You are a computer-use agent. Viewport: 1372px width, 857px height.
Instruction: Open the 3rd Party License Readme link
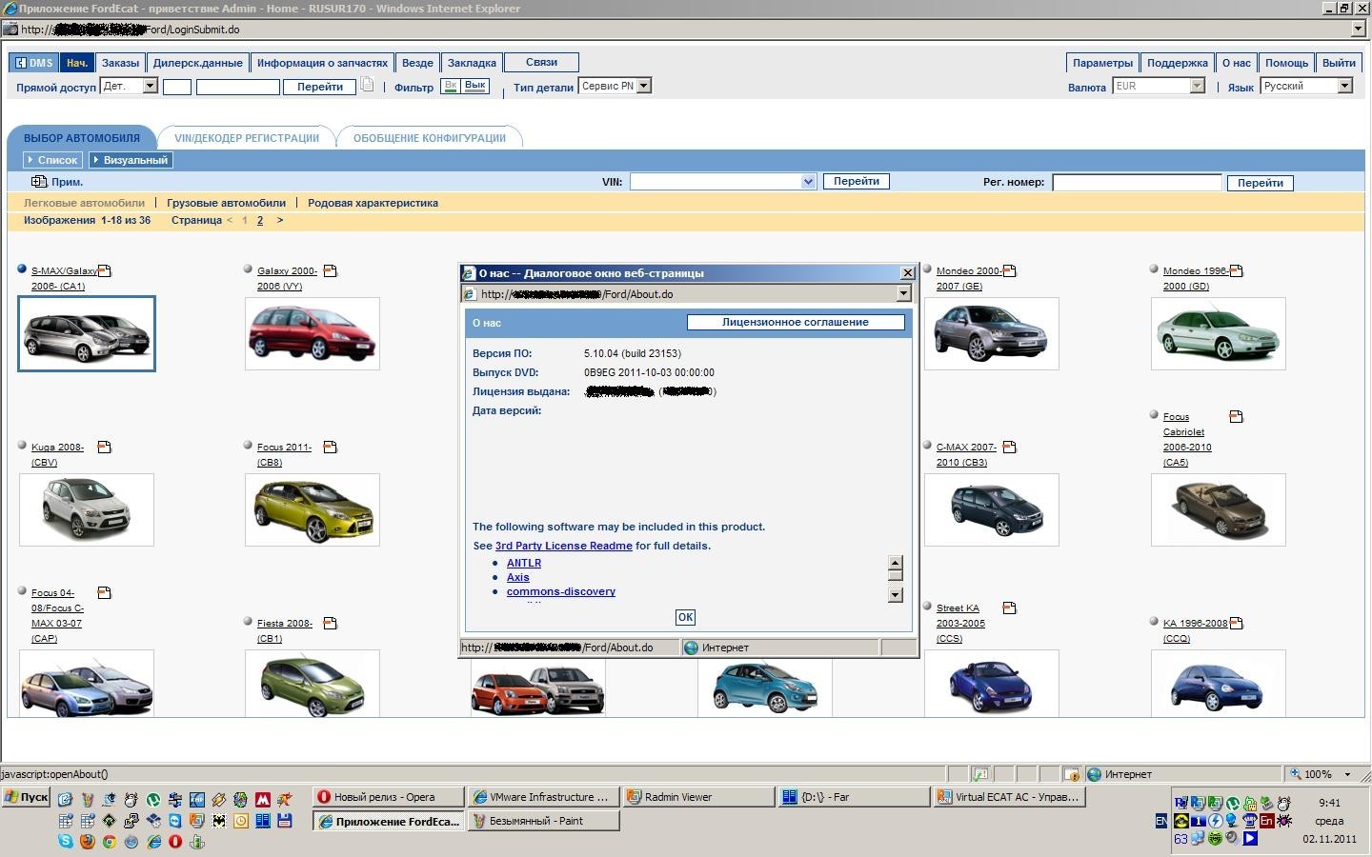tap(564, 546)
